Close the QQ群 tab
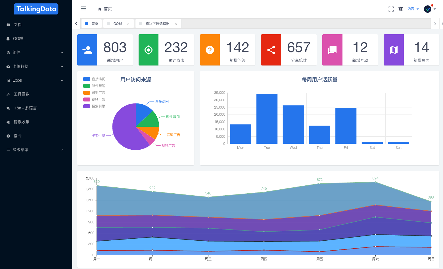The image size is (443, 269). tap(128, 24)
